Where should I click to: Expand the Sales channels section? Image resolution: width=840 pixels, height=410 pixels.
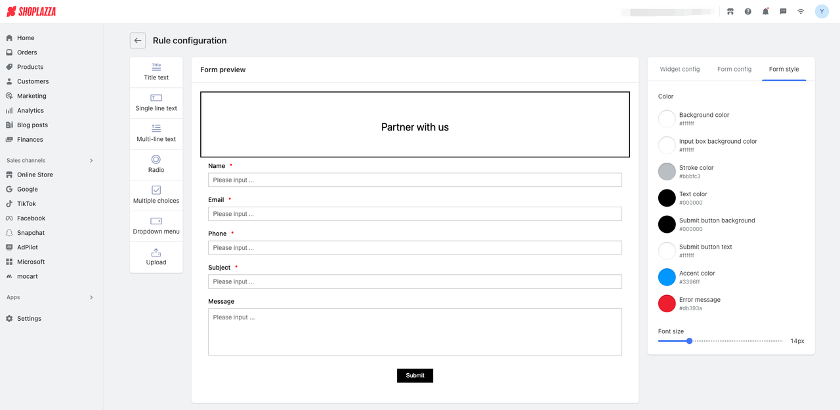(x=91, y=161)
